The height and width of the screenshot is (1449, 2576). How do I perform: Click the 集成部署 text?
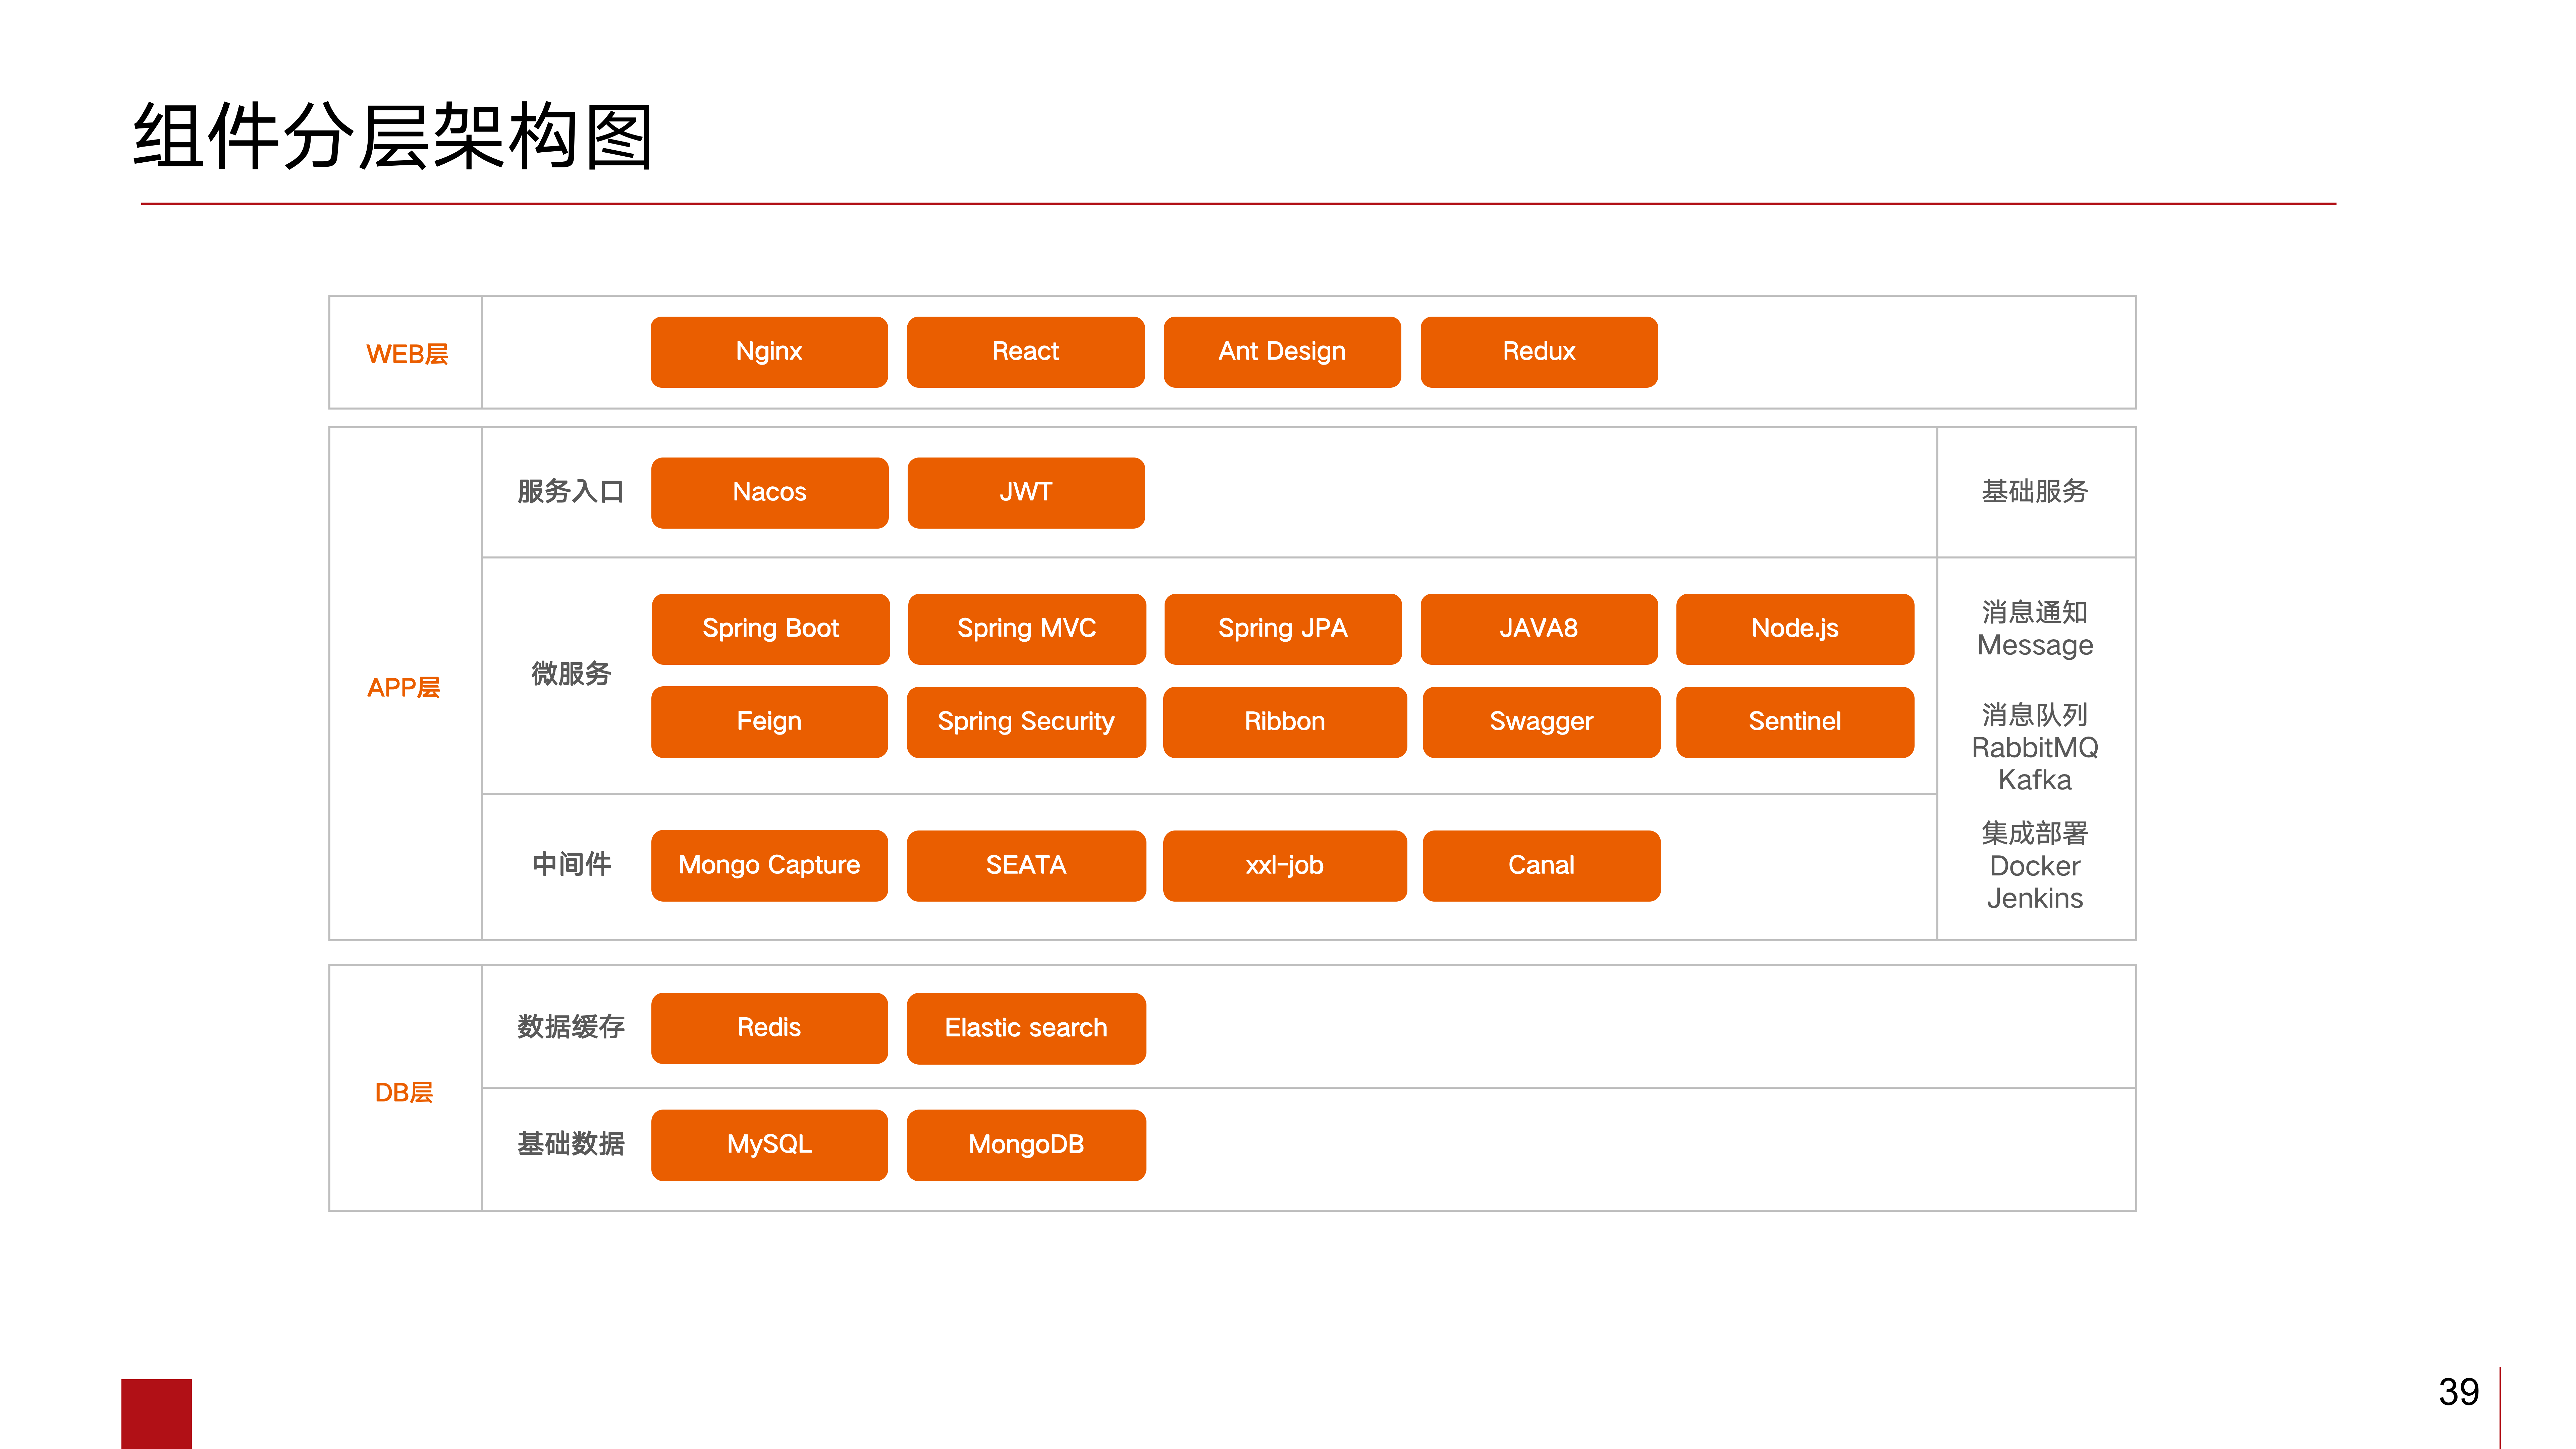(x=2035, y=833)
